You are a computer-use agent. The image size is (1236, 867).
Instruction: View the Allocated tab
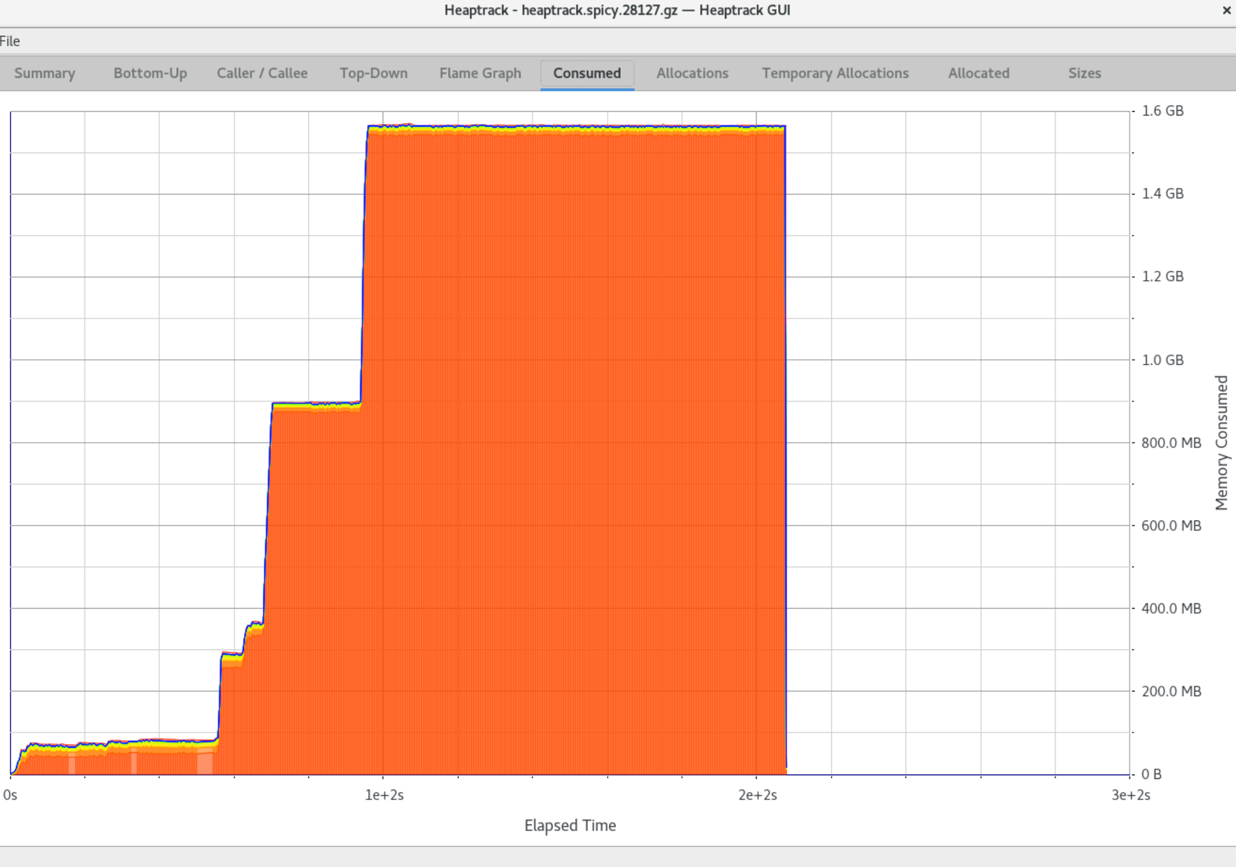pyautogui.click(x=979, y=73)
